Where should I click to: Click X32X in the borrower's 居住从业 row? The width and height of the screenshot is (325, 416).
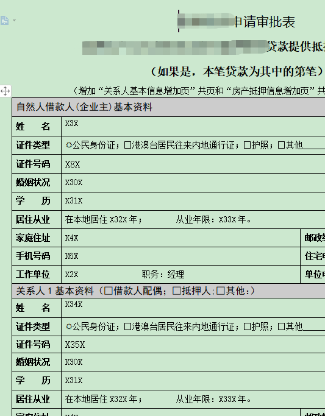[x=118, y=220]
